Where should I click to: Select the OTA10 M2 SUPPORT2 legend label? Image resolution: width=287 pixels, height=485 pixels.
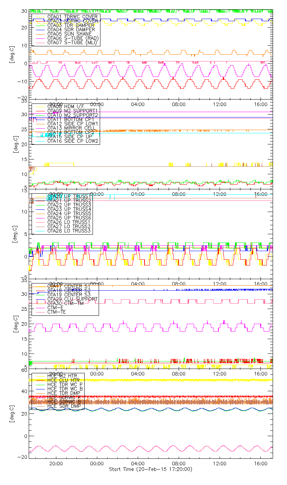click(73, 115)
